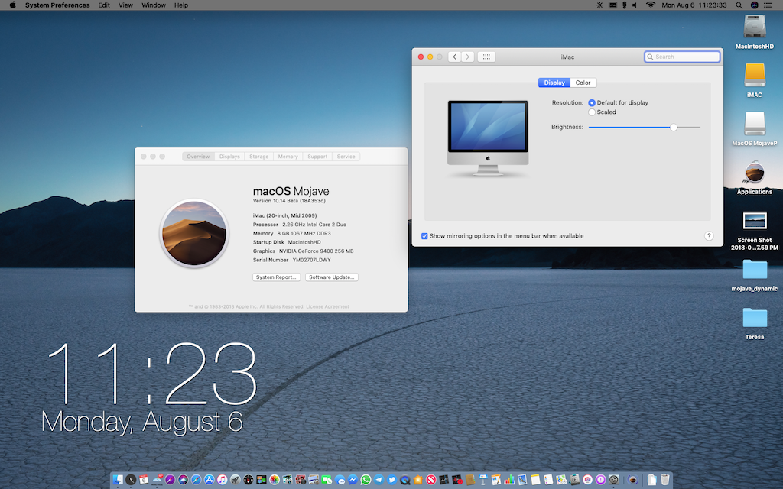Go forward in System Preferences
The height and width of the screenshot is (489, 783).
click(468, 57)
